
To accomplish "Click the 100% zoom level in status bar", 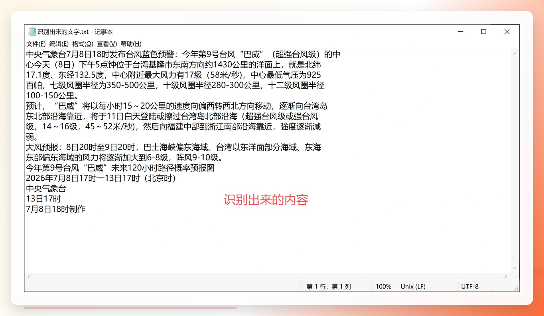I will [x=383, y=287].
